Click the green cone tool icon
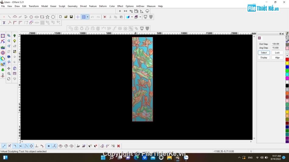289x162 pixels. (x=3, y=70)
